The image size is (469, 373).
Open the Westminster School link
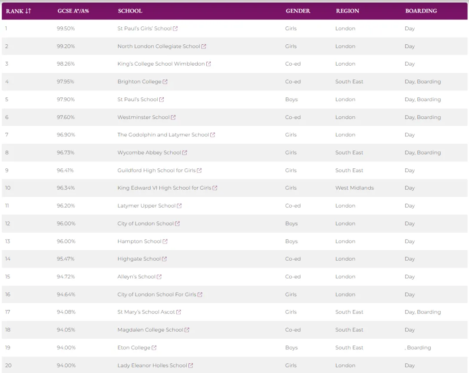pos(144,117)
